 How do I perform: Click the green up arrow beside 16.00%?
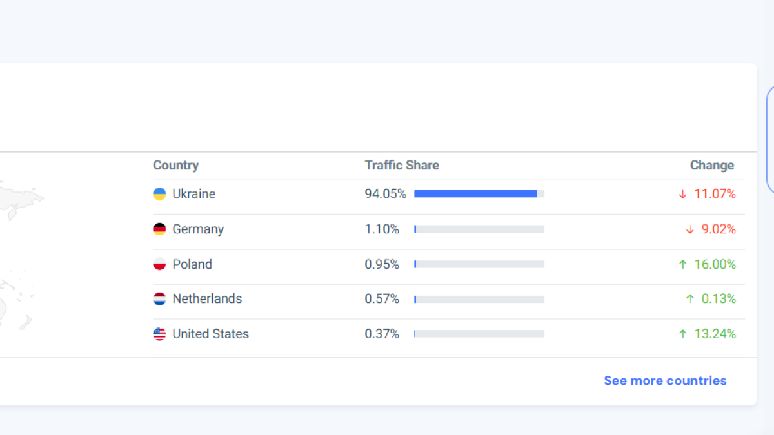coord(682,264)
